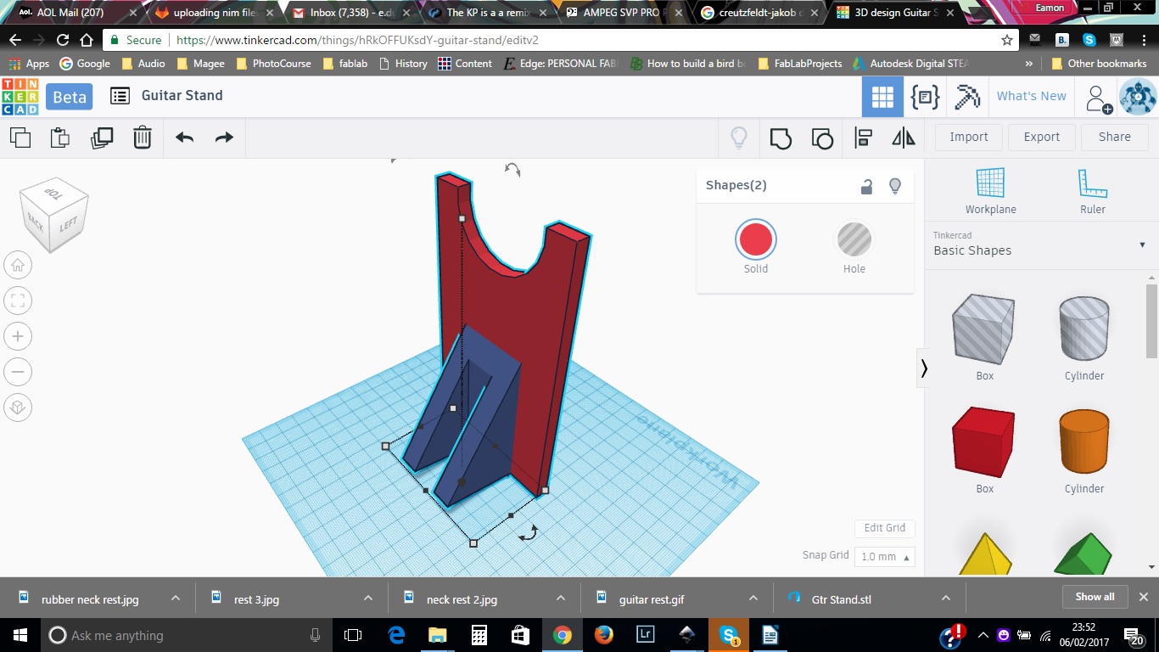Select the Ruler tool
1159x652 pixels.
point(1093,191)
